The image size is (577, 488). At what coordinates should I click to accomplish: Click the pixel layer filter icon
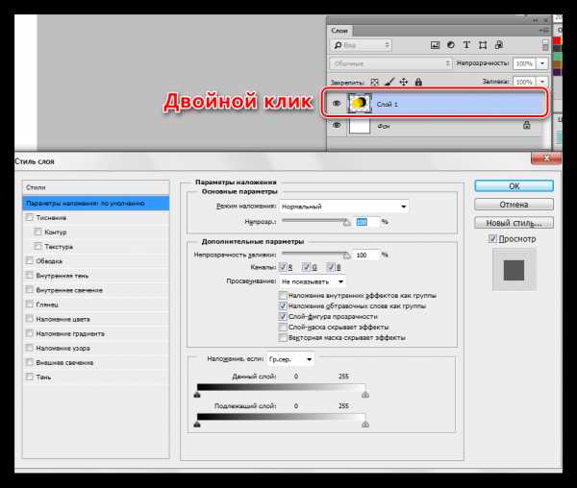[x=435, y=45]
